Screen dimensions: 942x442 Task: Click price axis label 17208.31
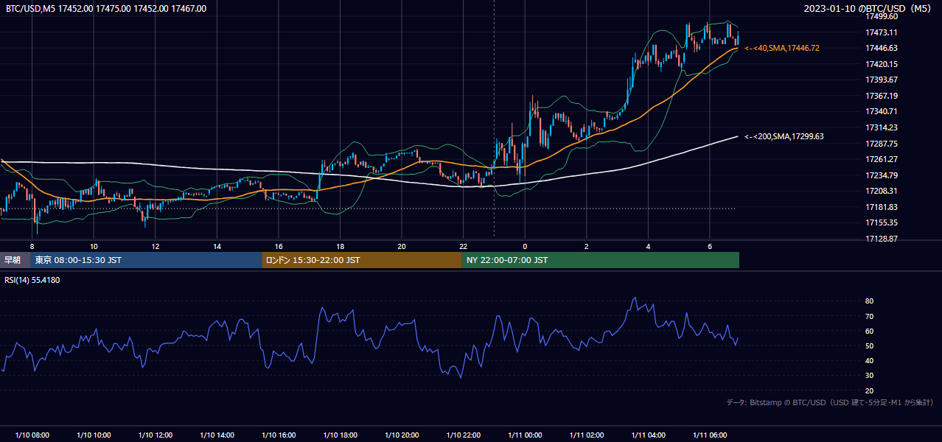pyautogui.click(x=881, y=191)
